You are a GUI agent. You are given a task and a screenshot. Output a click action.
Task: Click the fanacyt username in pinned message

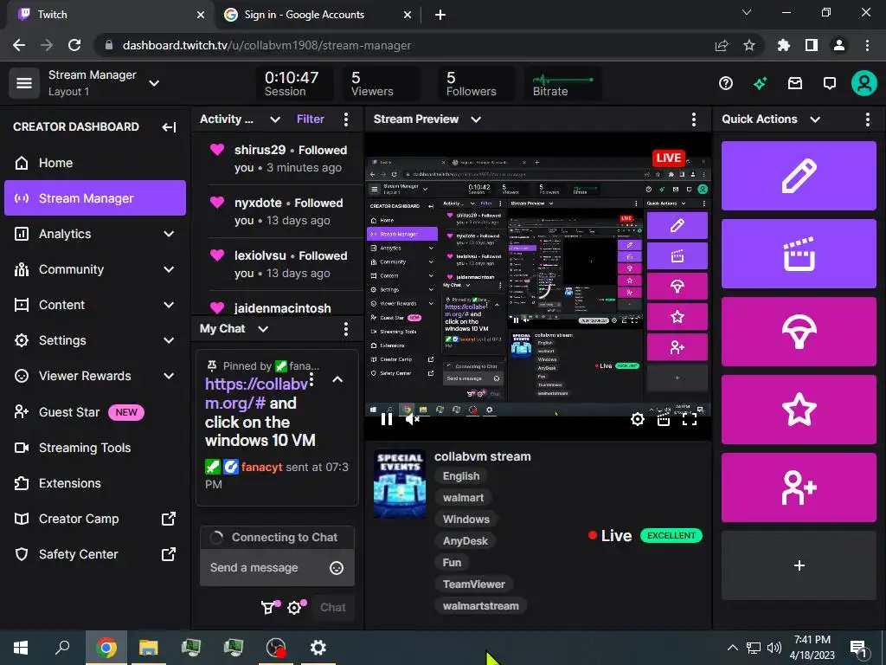261,467
